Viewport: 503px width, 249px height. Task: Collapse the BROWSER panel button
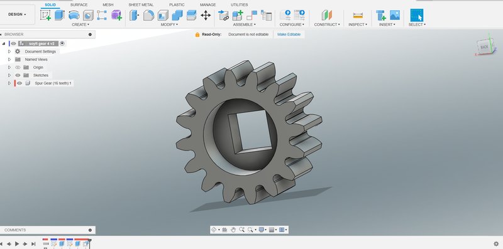tap(90, 34)
